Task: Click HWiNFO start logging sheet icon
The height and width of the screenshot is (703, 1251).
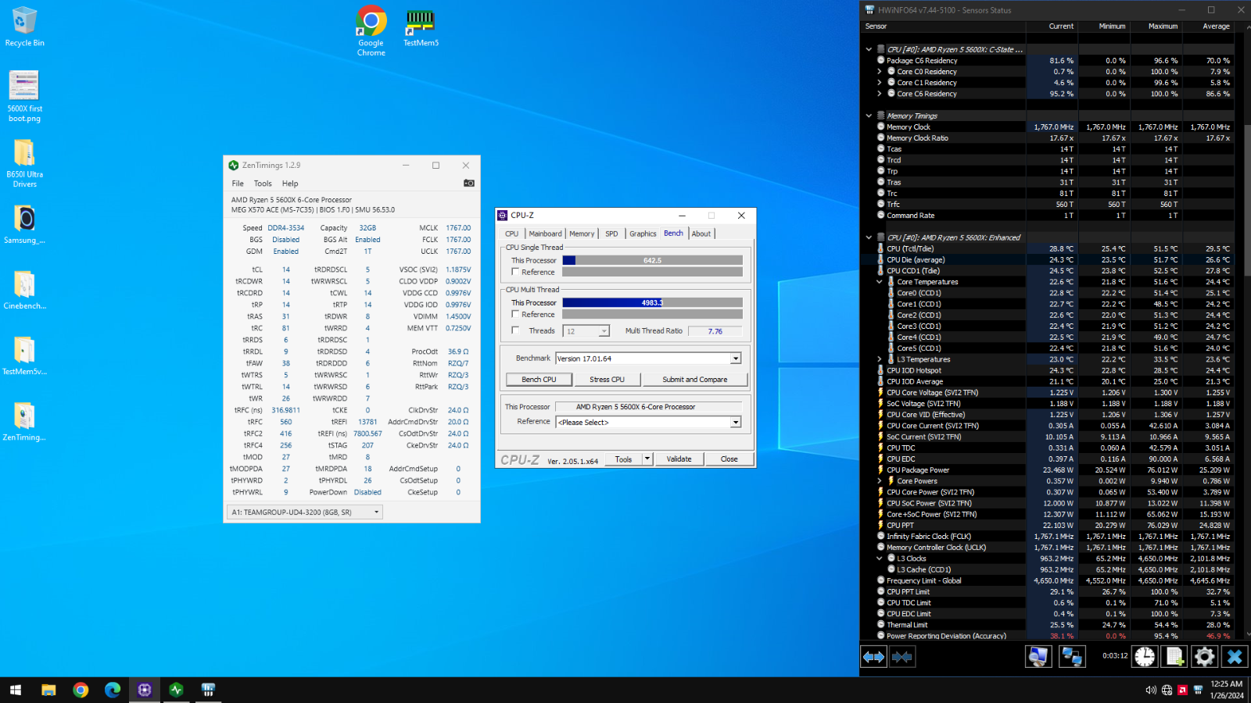Action: [x=1174, y=657]
